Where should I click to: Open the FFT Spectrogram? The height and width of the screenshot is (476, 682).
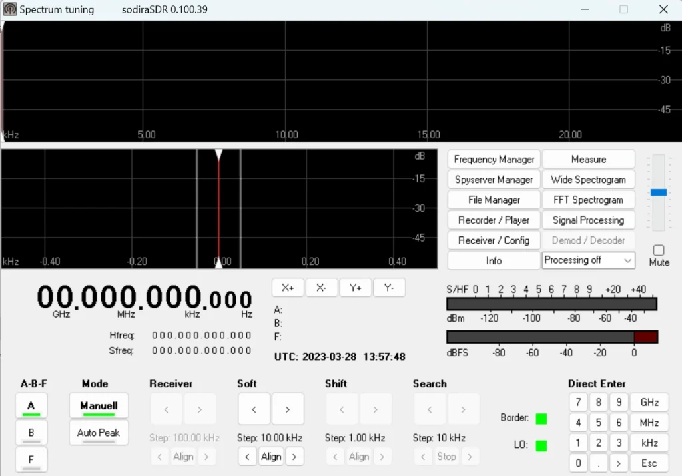(x=589, y=200)
